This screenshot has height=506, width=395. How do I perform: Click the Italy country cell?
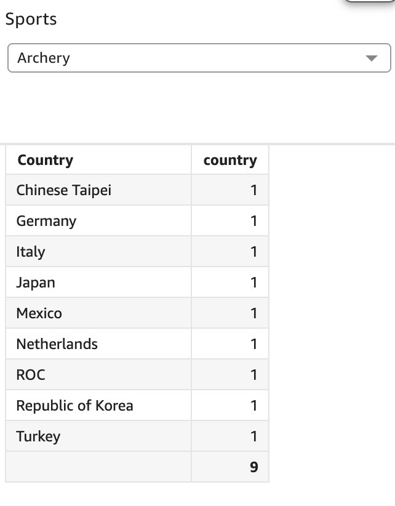click(31, 252)
